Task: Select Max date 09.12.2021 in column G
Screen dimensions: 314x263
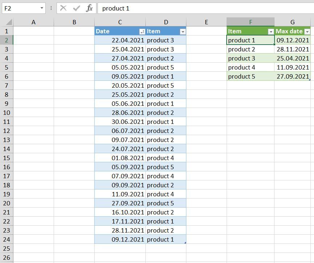Action: 292,40
